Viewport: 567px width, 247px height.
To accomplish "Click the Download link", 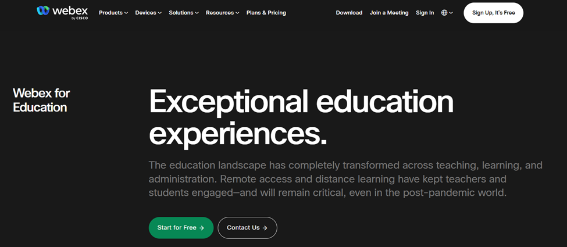I will [349, 13].
